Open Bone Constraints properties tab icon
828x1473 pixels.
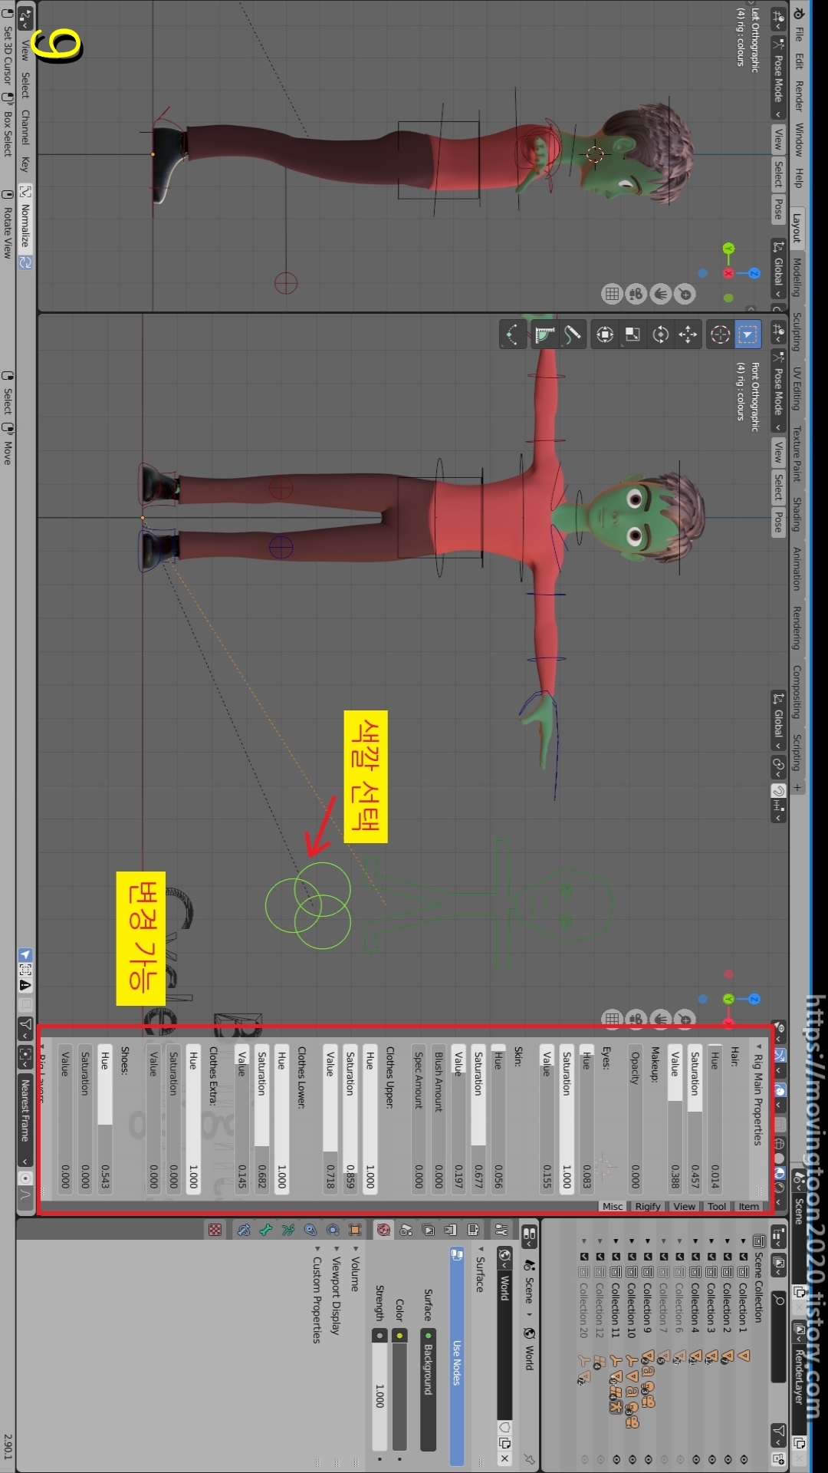[x=244, y=1231]
